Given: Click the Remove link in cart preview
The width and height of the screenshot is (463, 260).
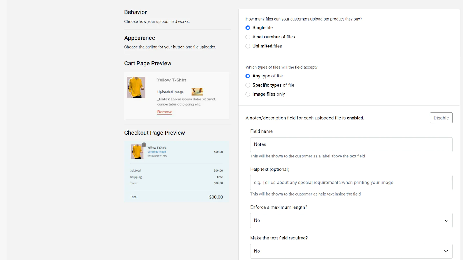Looking at the screenshot, I should click(x=165, y=112).
